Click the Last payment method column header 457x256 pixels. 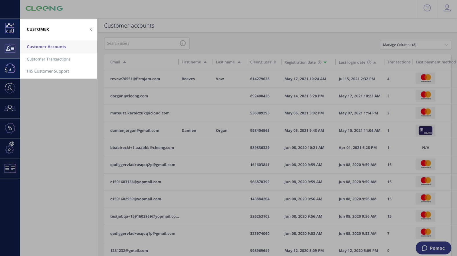(436, 62)
